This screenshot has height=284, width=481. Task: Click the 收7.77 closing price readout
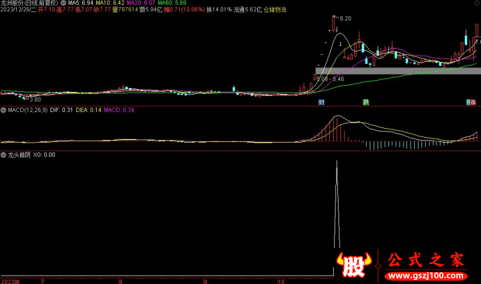[102, 10]
